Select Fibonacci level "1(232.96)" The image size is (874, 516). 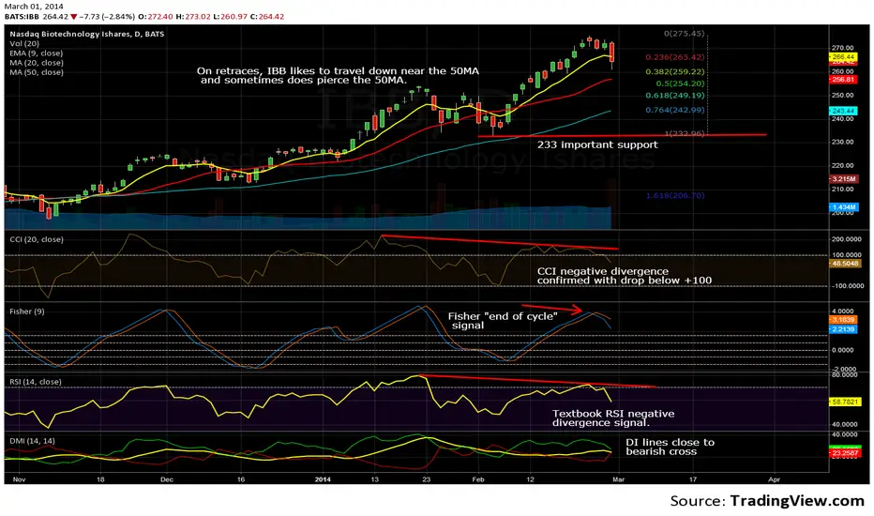click(684, 133)
